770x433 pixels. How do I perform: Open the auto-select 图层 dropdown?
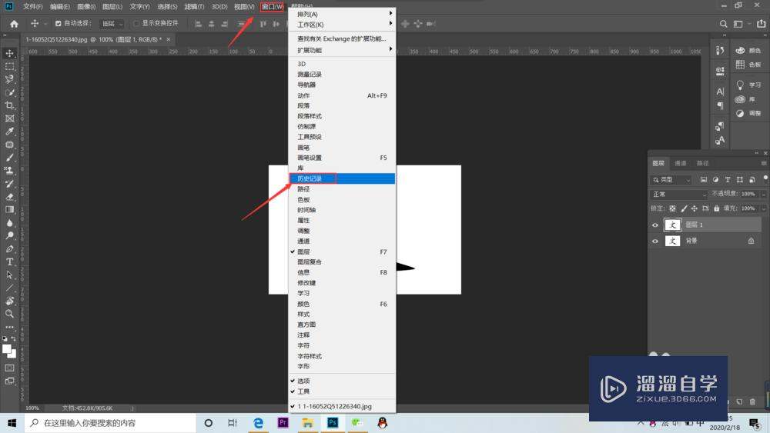[112, 24]
